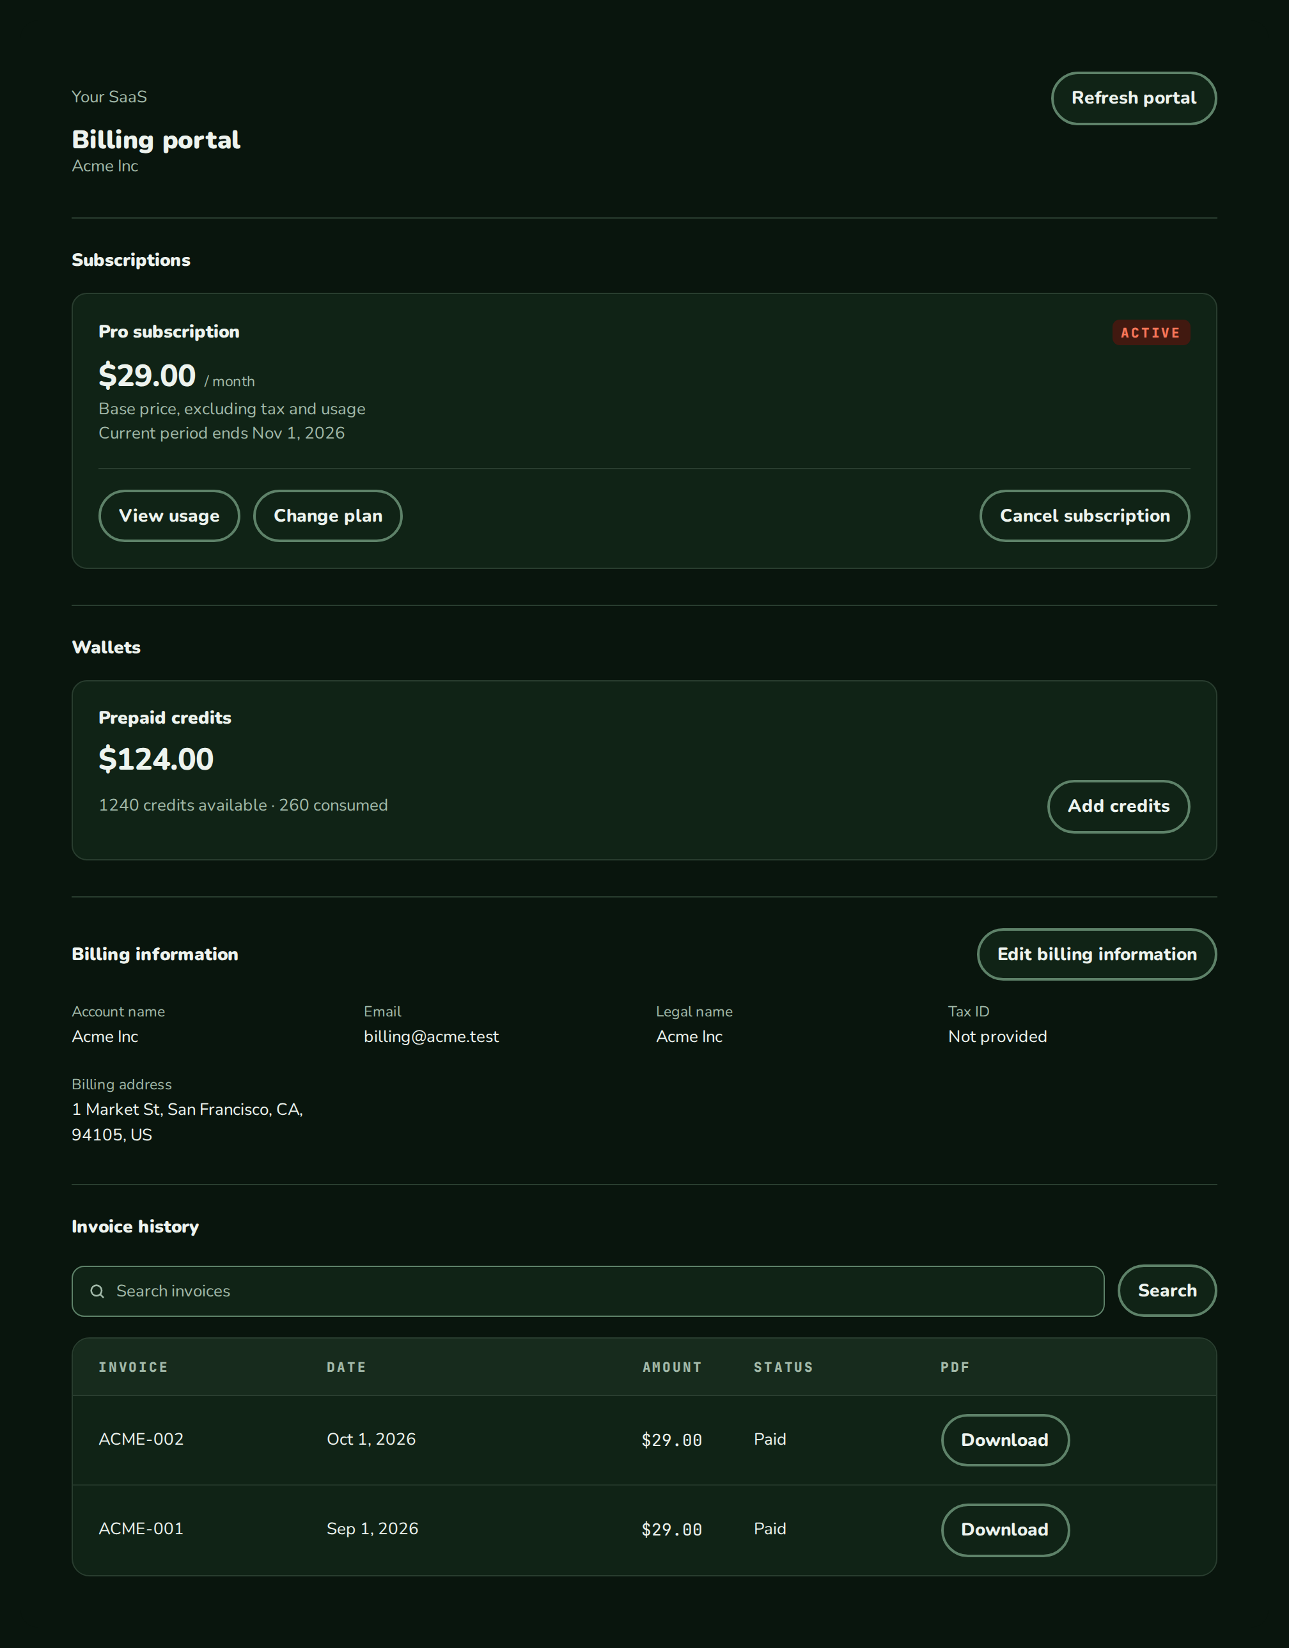Click the Your SaaS label
The width and height of the screenshot is (1289, 1648).
pyautogui.click(x=109, y=97)
